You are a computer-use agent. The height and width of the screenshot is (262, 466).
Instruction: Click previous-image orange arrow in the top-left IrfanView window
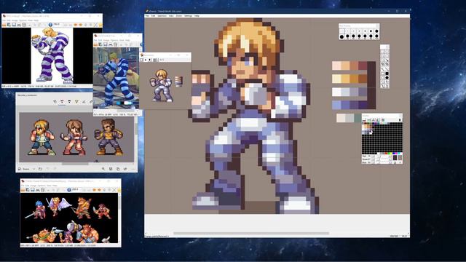click(75, 25)
